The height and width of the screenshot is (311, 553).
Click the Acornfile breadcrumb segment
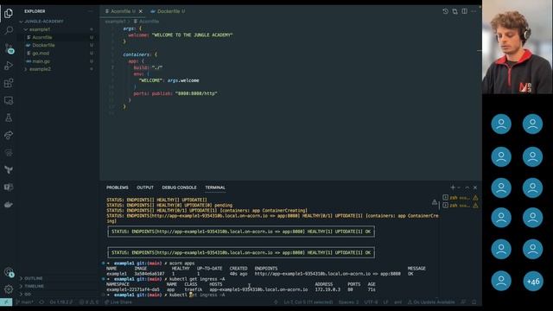(146, 22)
